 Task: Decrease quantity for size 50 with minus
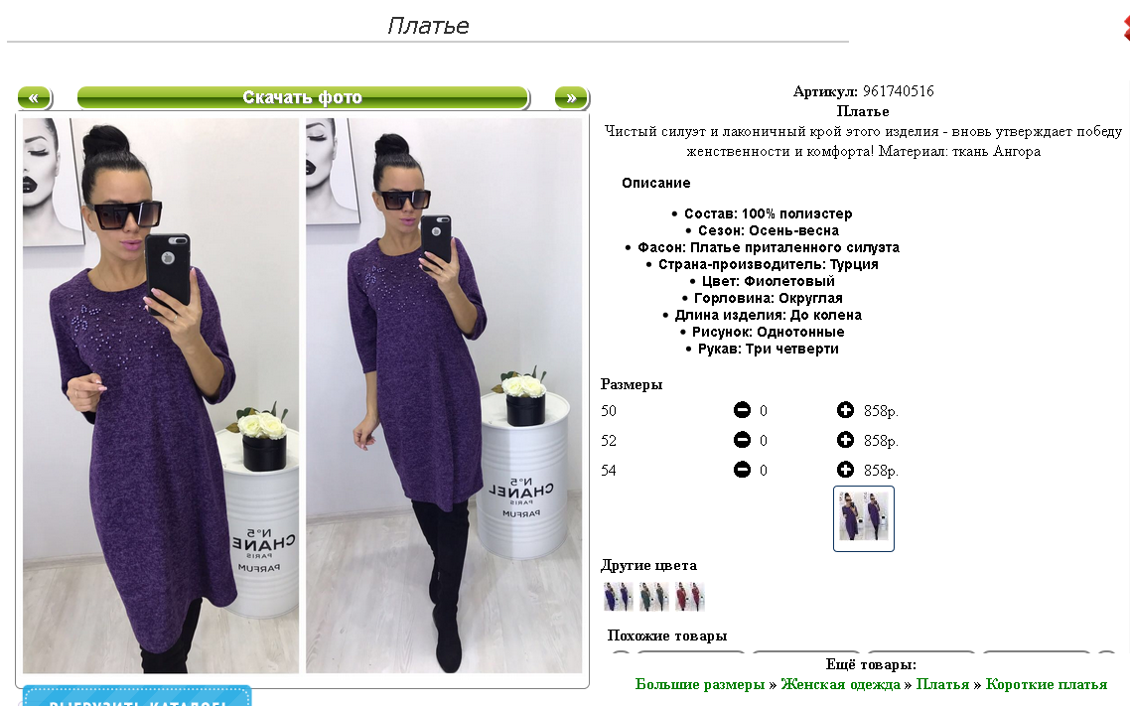pyautogui.click(x=742, y=410)
